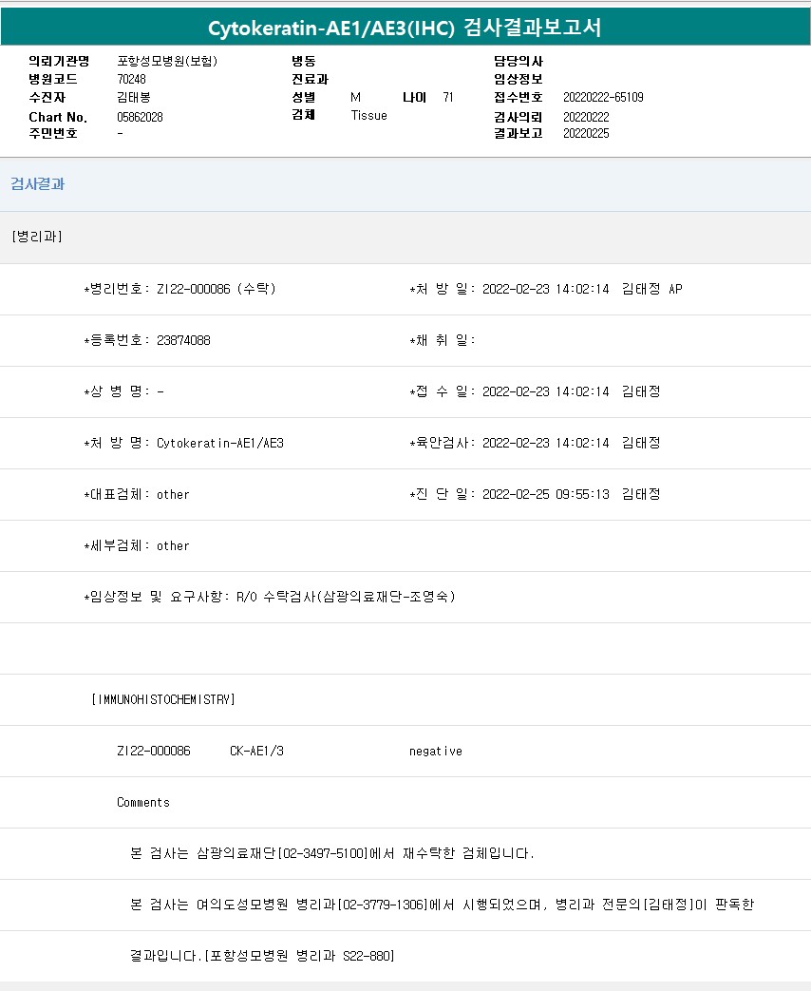Select the comment line mentioning 삼광의료재단[02-3497-5100]

tap(332, 853)
